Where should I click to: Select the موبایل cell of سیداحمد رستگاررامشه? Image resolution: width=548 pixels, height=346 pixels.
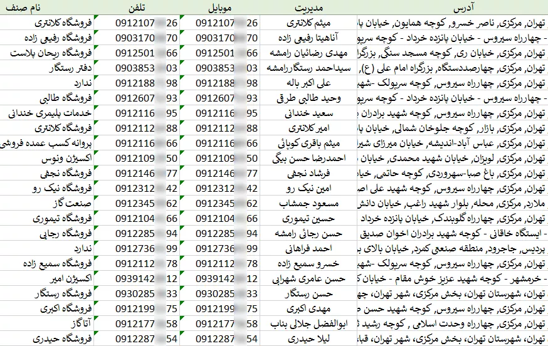pos(220,68)
